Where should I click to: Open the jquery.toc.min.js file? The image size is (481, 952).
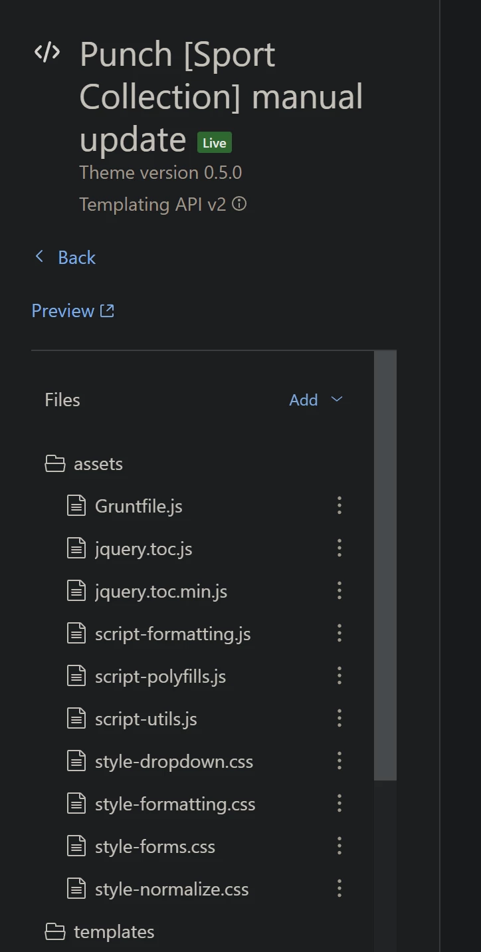coord(161,592)
